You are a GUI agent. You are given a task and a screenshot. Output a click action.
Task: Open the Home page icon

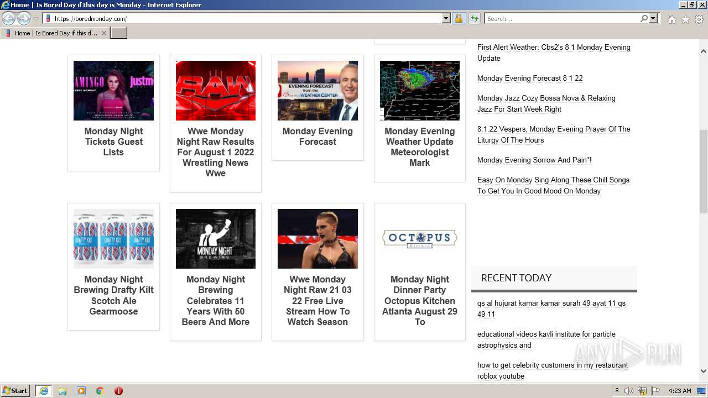click(671, 19)
